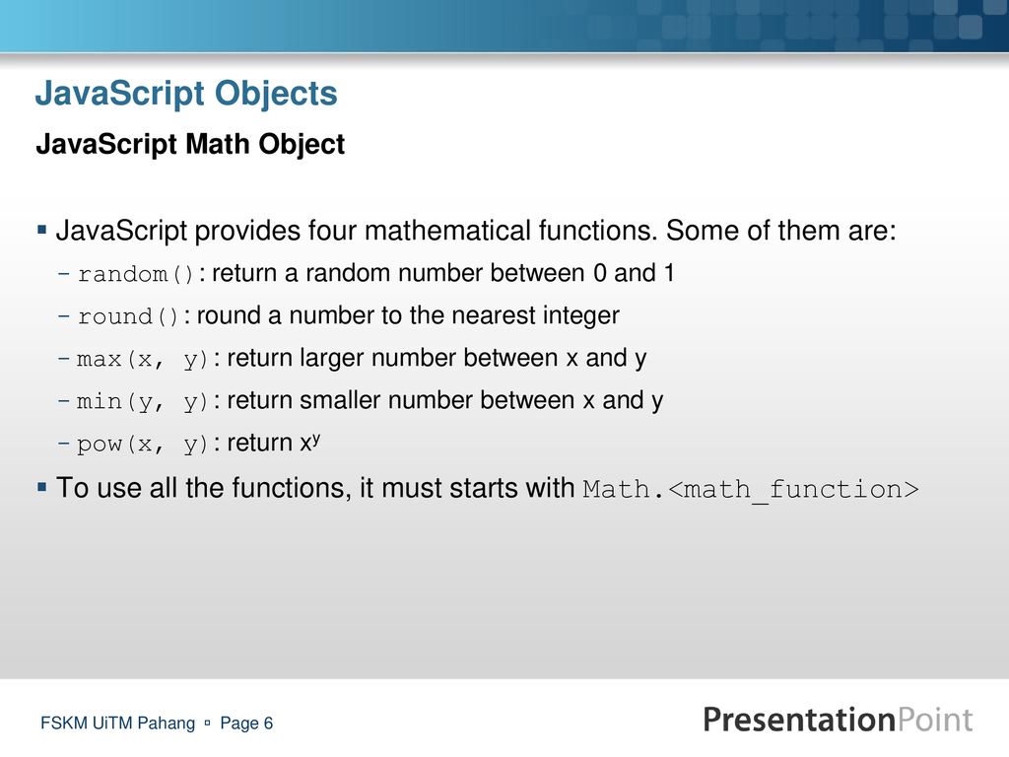
Task: Click the Page 6 footer label
Action: pos(246,723)
